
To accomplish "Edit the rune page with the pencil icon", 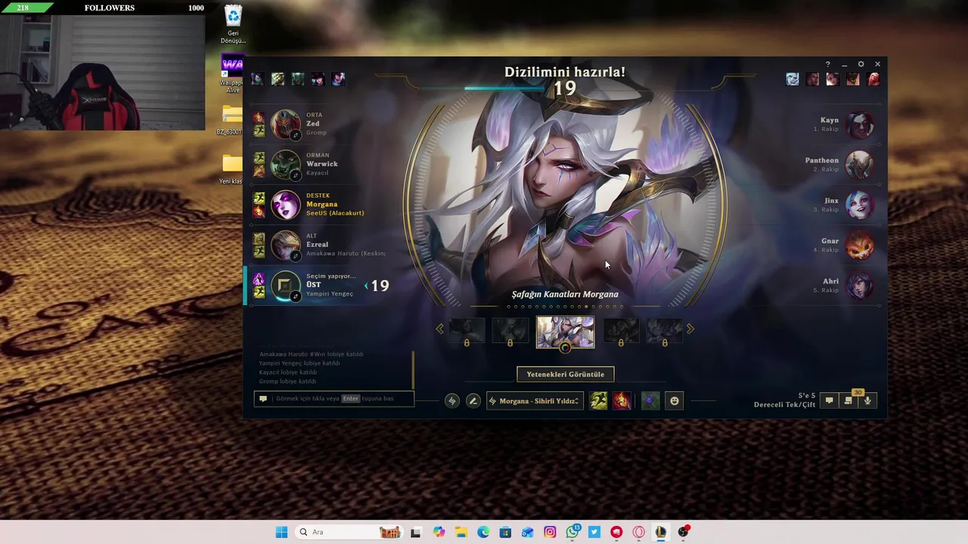I will (473, 401).
